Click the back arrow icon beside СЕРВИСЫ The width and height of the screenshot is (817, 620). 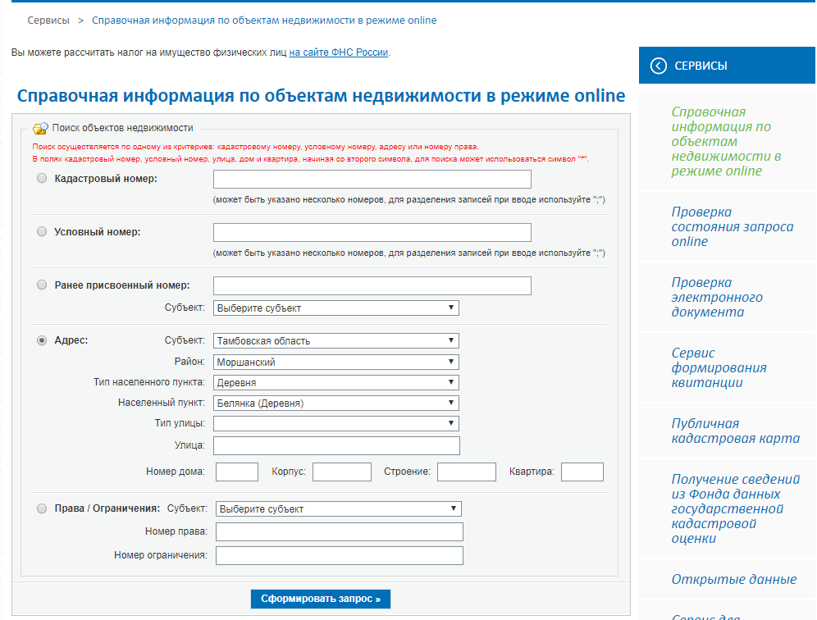pyautogui.click(x=658, y=66)
